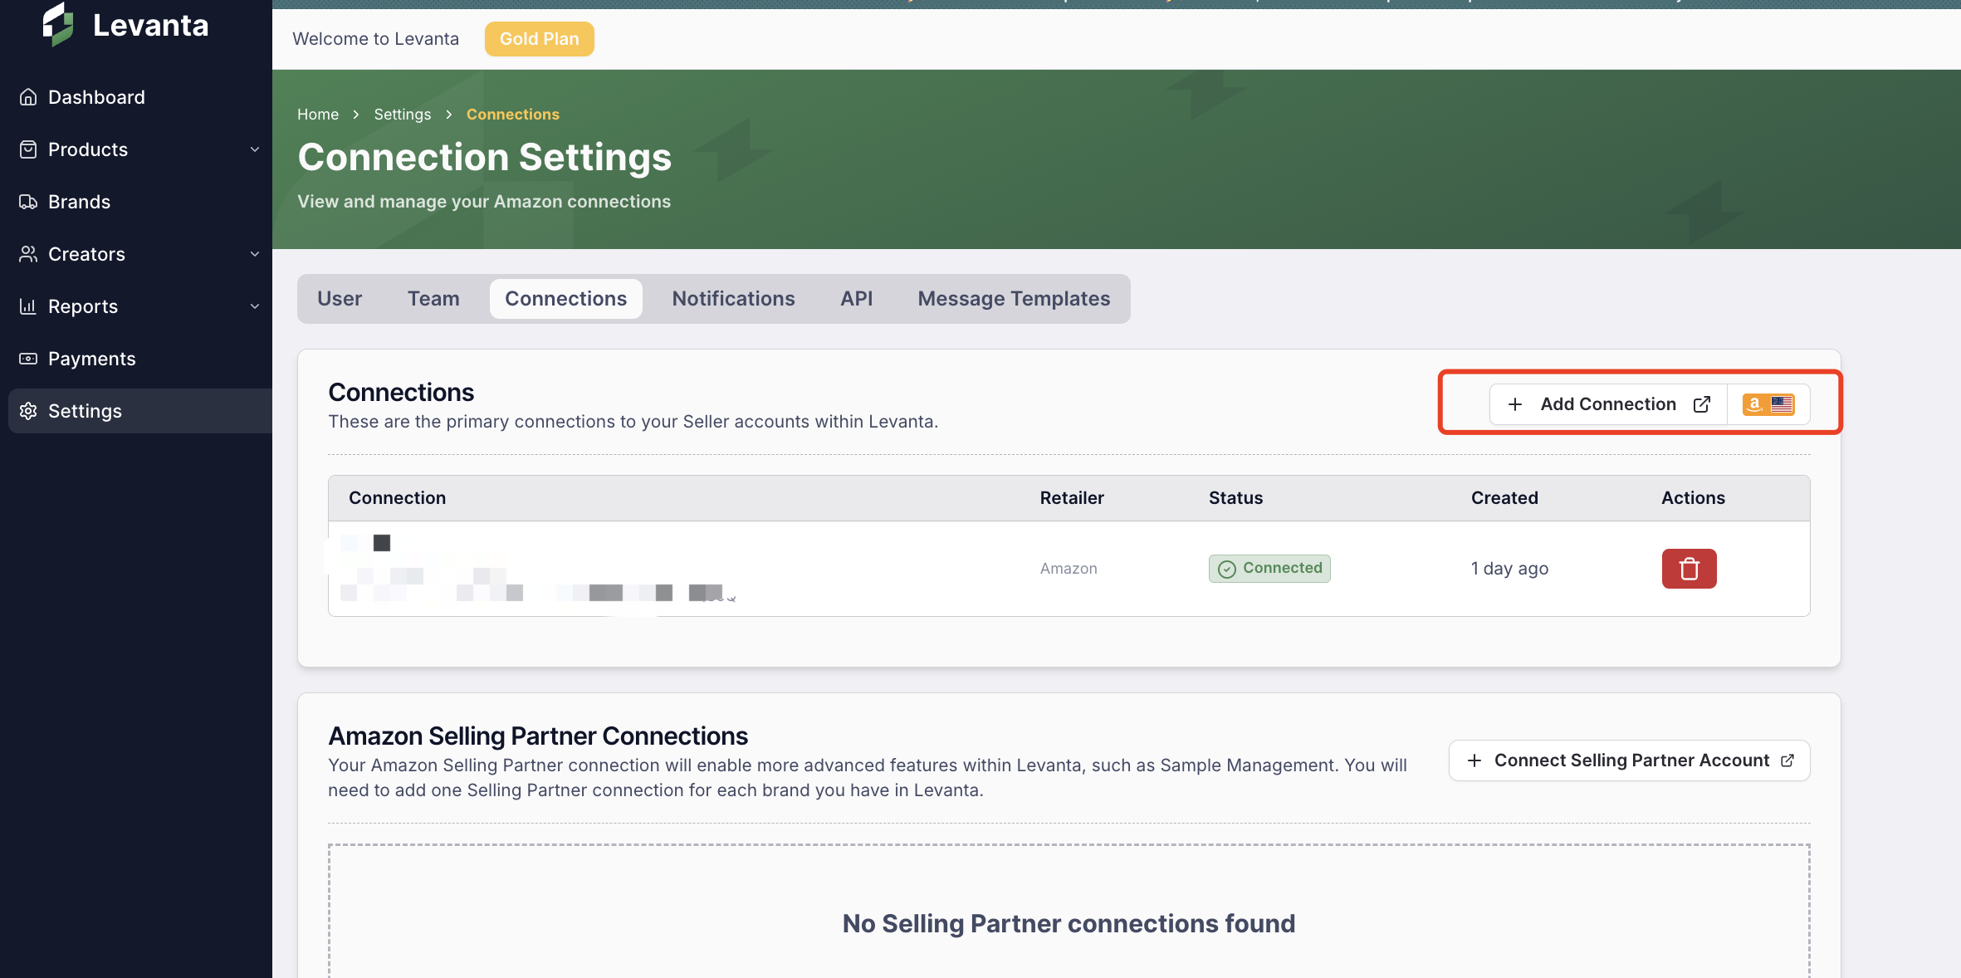
Task: Click the Status column header
Action: [x=1235, y=498]
